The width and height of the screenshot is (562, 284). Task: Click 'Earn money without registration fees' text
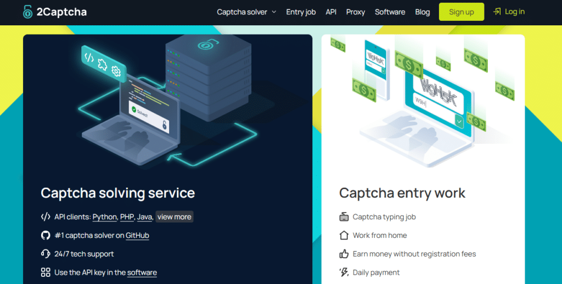tap(414, 254)
